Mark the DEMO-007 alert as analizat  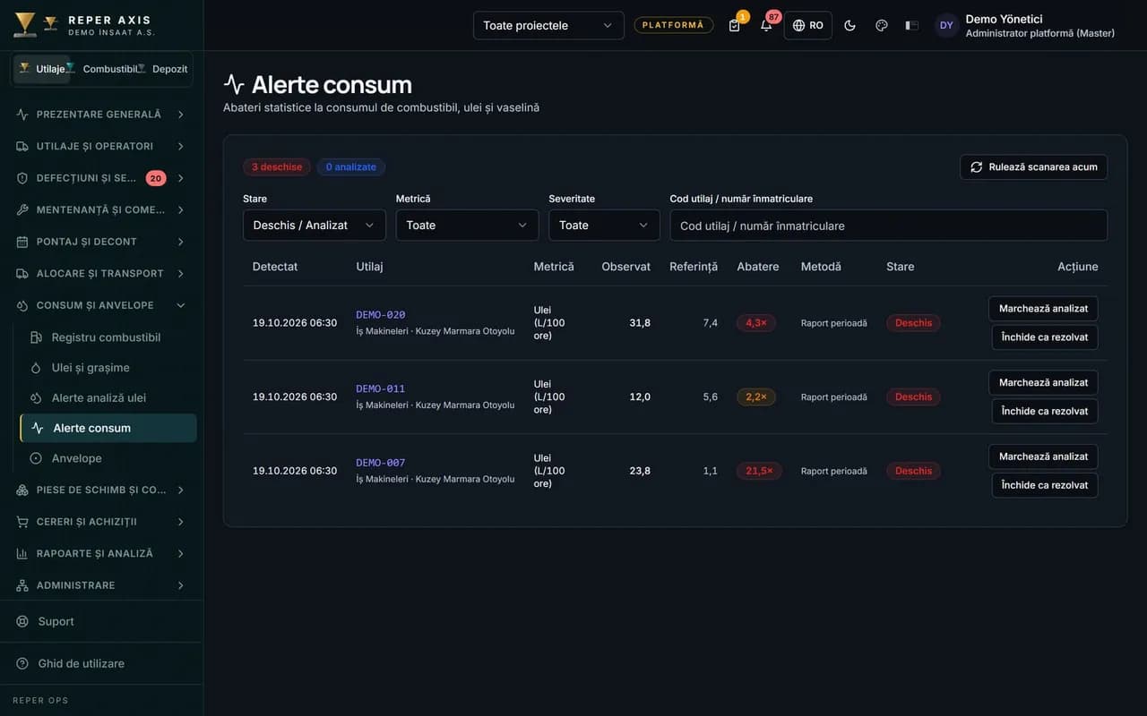point(1043,456)
